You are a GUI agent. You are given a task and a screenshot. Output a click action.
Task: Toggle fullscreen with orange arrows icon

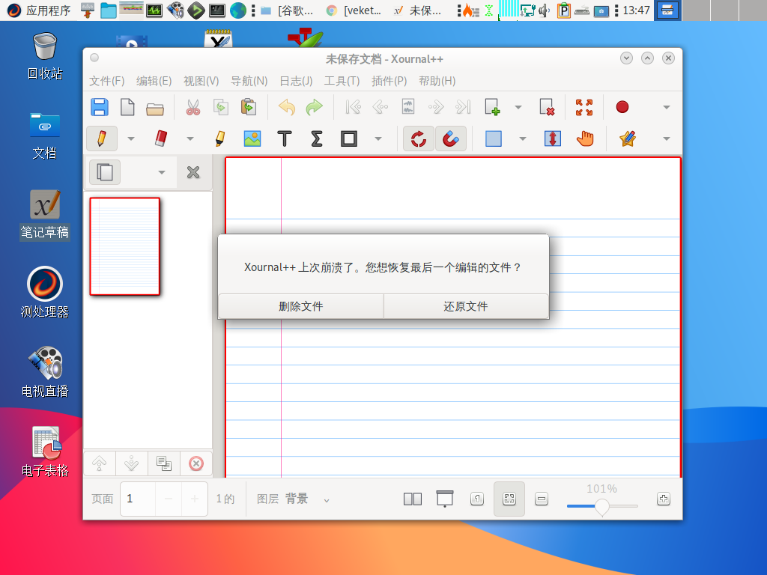584,107
